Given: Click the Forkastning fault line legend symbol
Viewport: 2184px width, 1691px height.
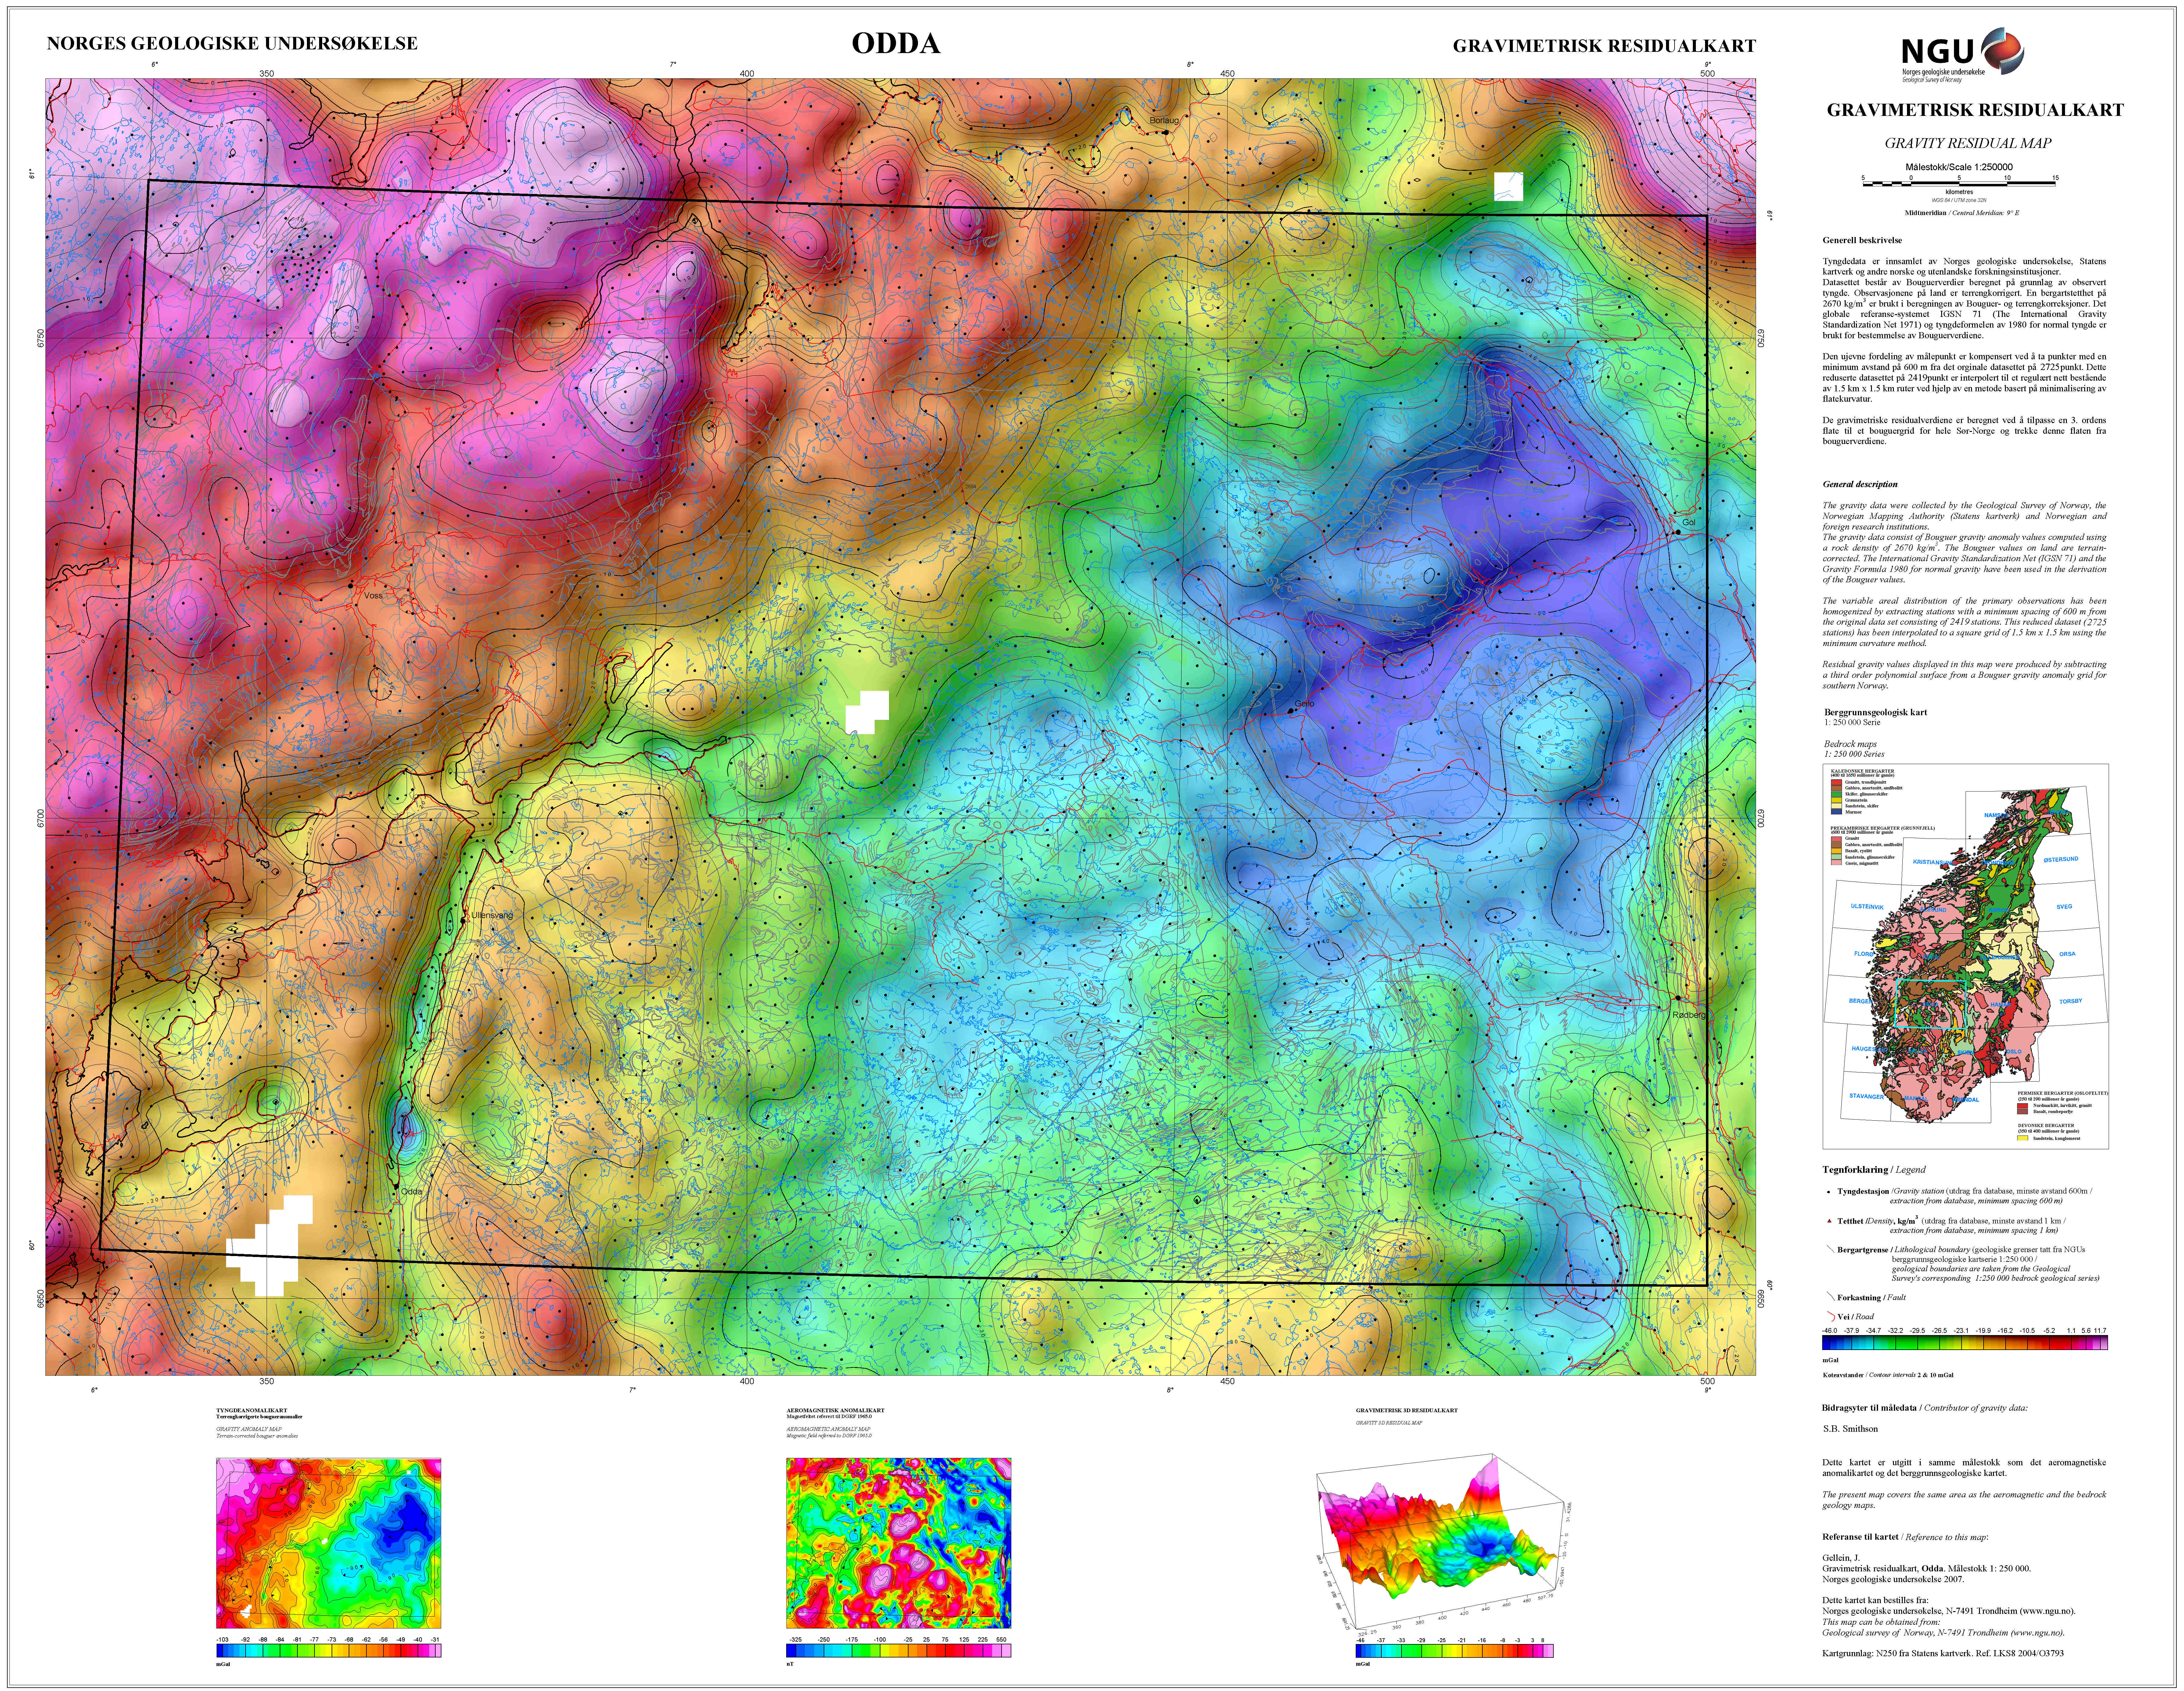Looking at the screenshot, I should pyautogui.click(x=1831, y=1296).
